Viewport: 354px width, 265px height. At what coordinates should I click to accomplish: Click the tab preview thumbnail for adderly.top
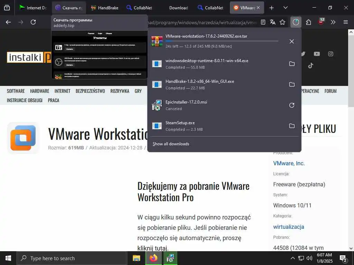click(100, 55)
